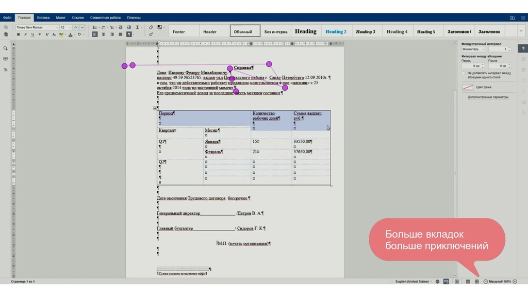Apply italic formatting (К)

[25, 35]
